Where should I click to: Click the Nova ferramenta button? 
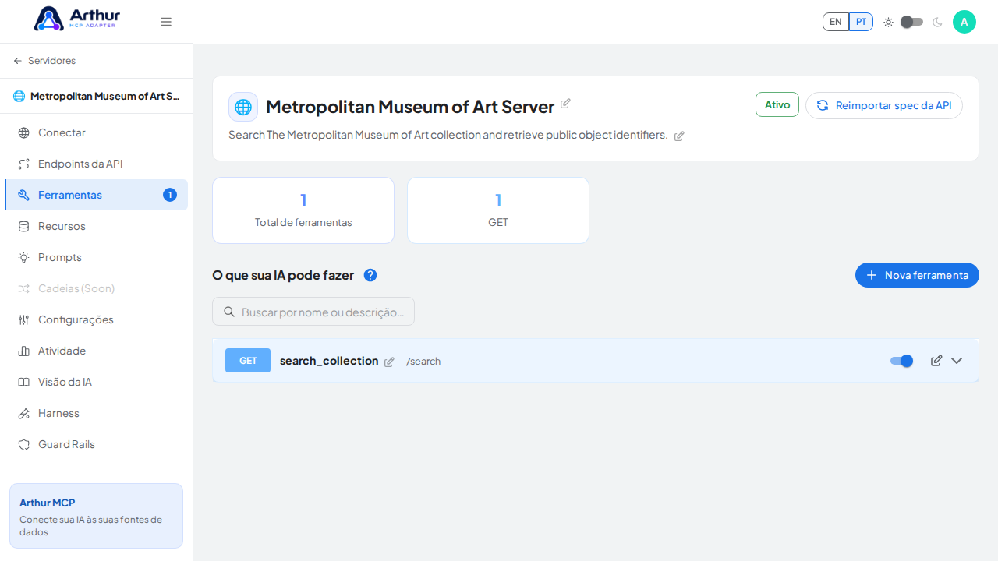pyautogui.click(x=917, y=275)
